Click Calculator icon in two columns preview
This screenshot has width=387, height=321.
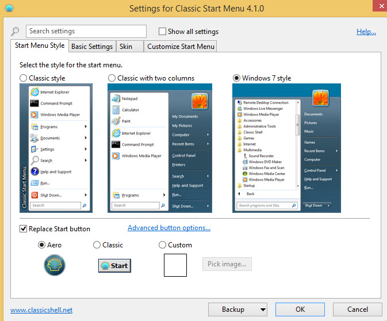(116, 110)
